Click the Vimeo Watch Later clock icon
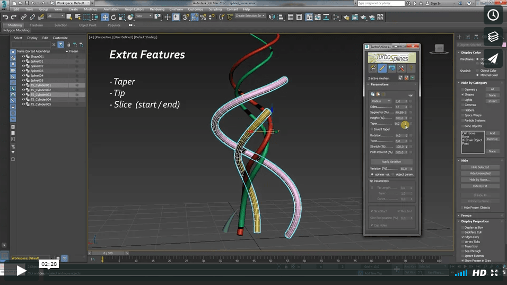The height and width of the screenshot is (285, 507). [x=493, y=15]
